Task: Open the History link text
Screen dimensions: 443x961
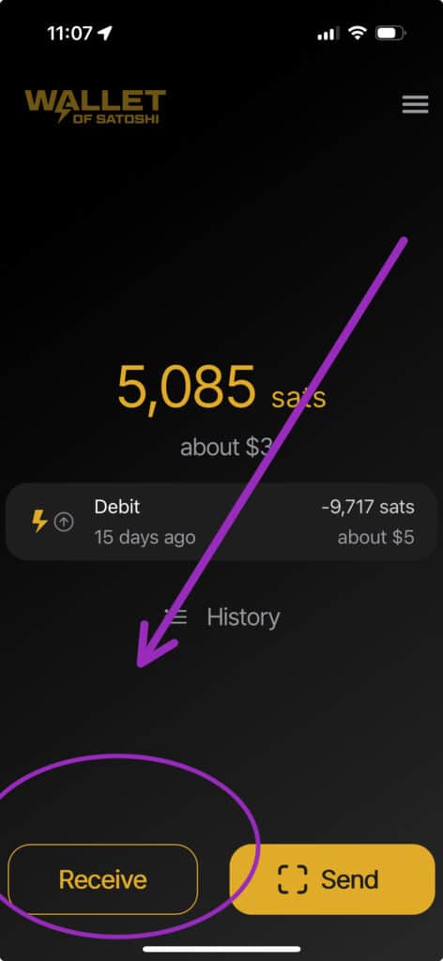Action: pos(243,618)
